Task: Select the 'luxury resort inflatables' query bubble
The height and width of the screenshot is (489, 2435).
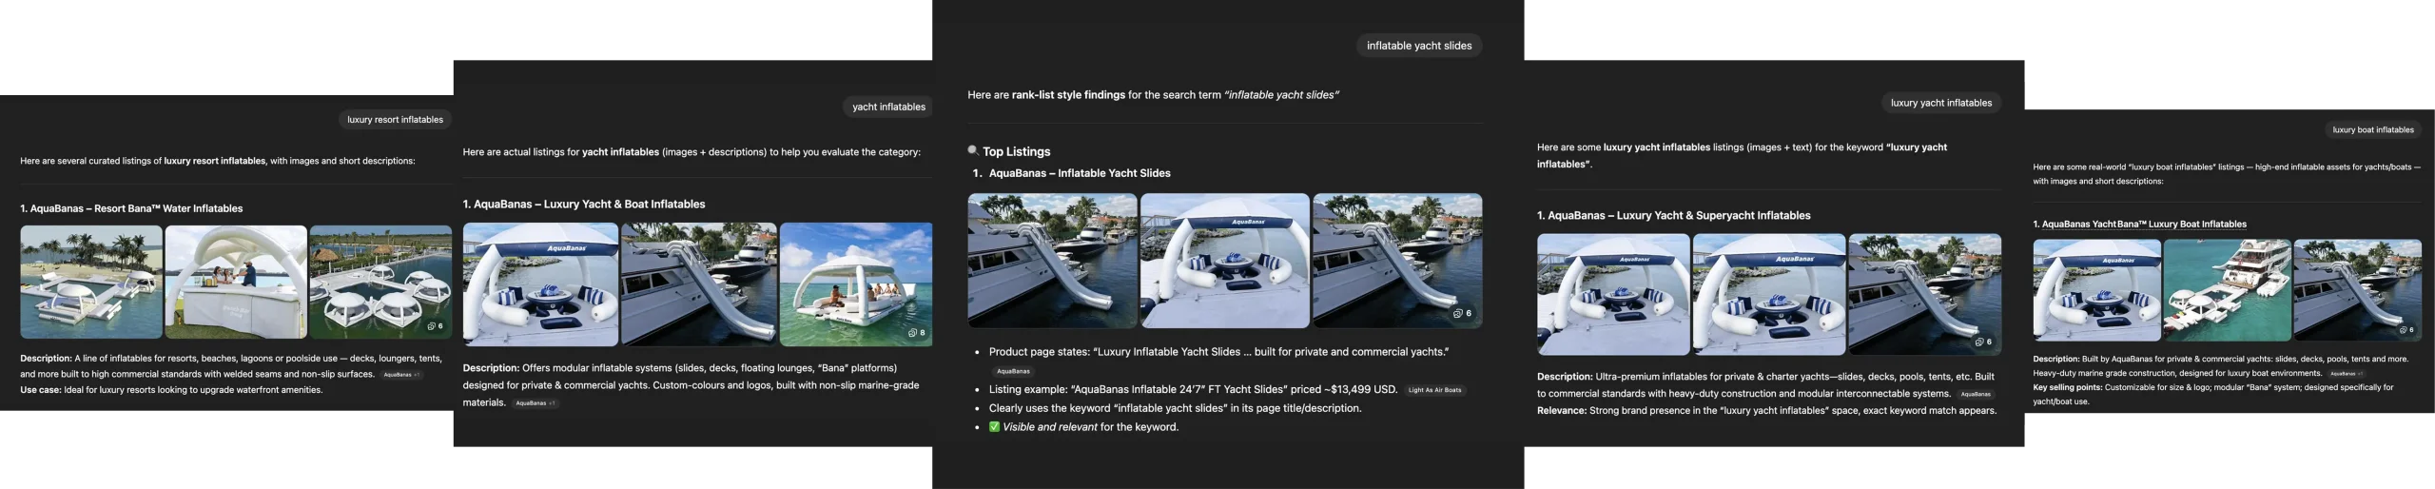Action: click(395, 120)
